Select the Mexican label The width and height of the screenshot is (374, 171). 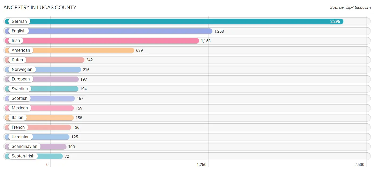tap(20, 108)
